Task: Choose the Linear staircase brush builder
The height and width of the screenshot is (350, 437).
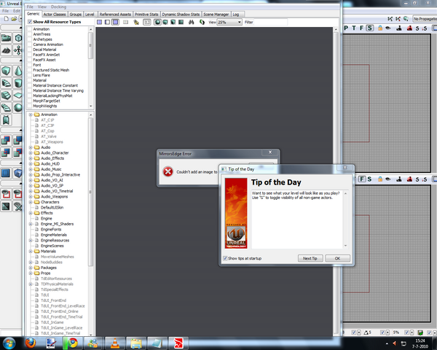Action: (x=6, y=96)
